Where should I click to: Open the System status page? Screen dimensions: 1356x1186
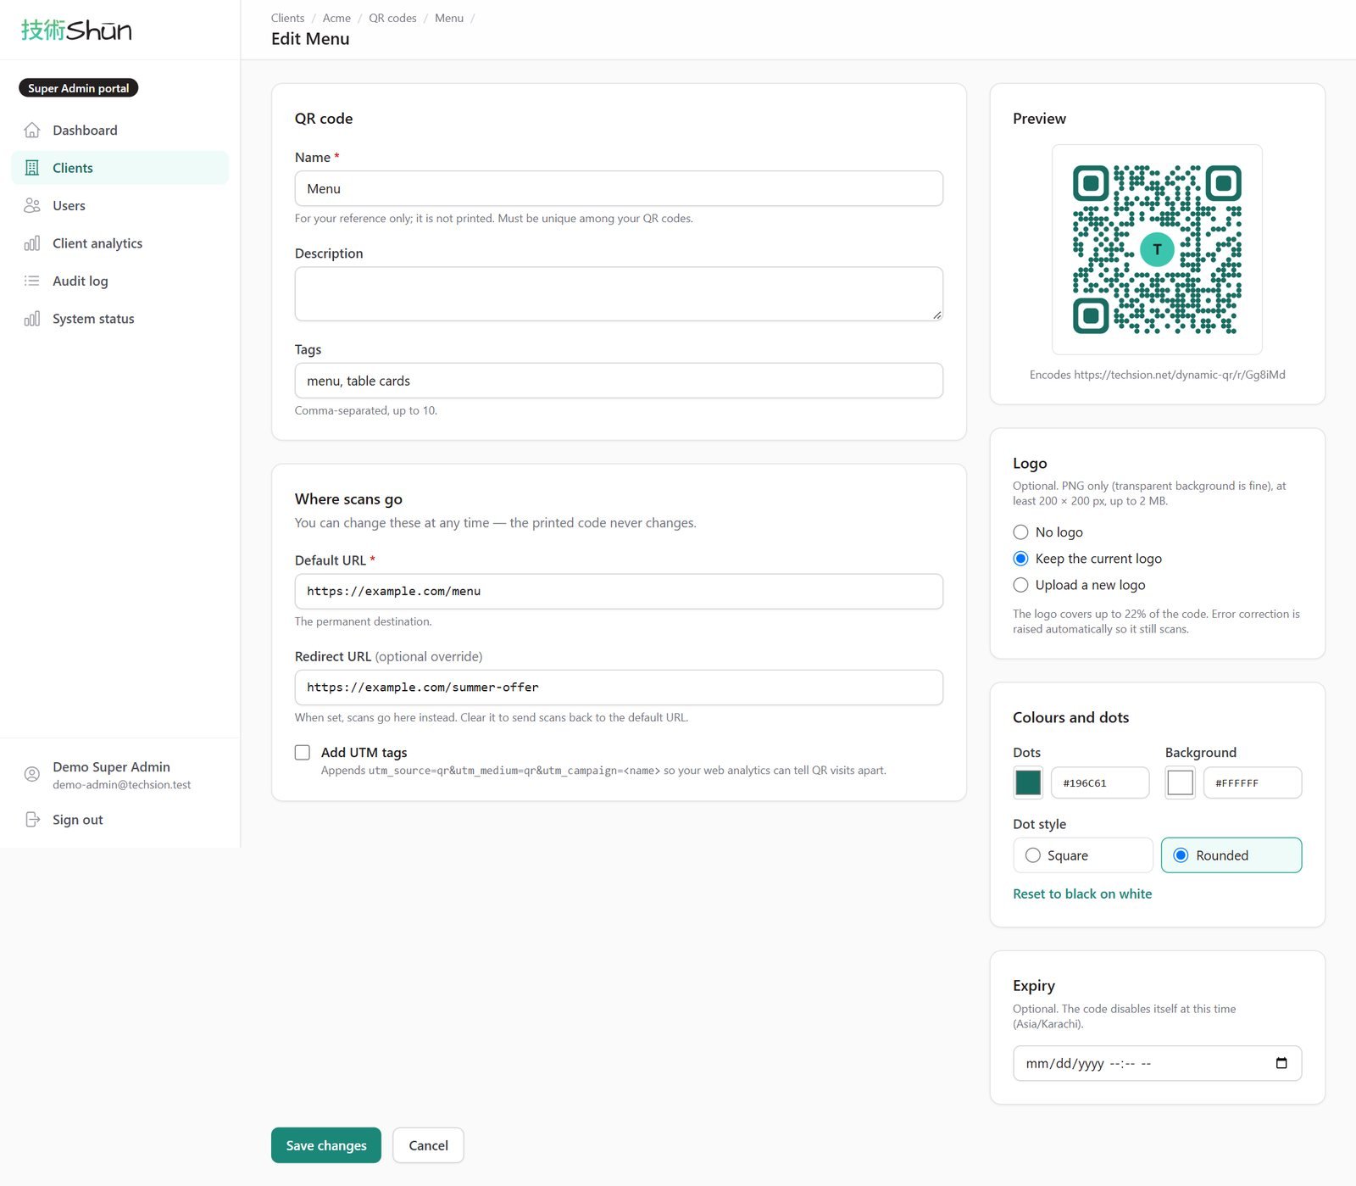pos(120,319)
